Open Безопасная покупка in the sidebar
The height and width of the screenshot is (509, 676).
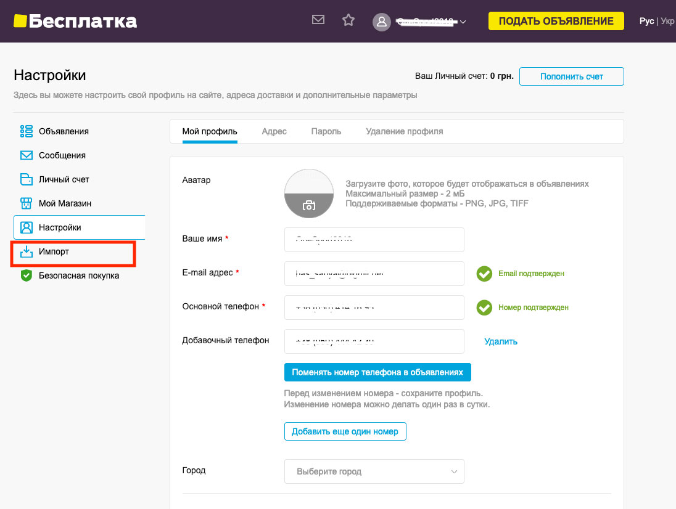78,275
